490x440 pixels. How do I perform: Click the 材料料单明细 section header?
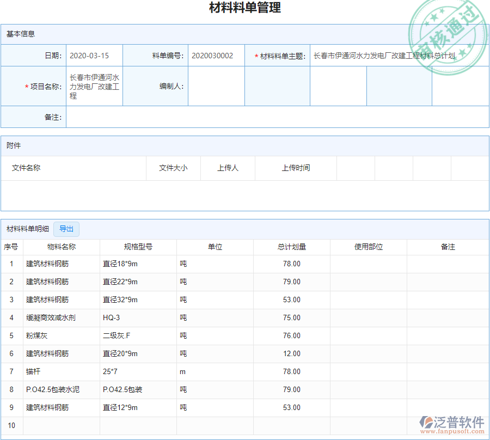click(27, 229)
